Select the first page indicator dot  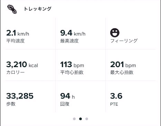point(74,119)
